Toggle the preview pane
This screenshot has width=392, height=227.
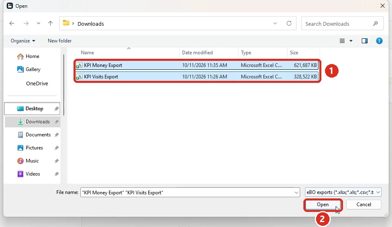[365, 41]
